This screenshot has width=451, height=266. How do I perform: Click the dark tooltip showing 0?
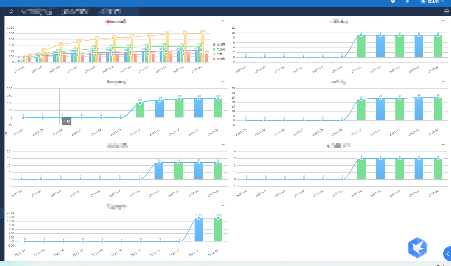point(66,121)
